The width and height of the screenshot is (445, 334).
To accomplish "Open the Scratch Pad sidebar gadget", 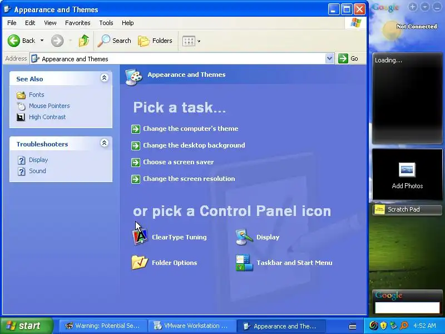I will tap(407, 210).
